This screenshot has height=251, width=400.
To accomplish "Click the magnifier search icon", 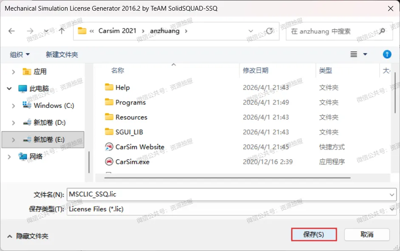I will [x=382, y=31].
